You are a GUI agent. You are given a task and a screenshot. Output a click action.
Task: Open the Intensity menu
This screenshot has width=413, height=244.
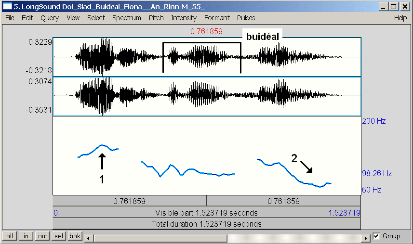(184, 18)
